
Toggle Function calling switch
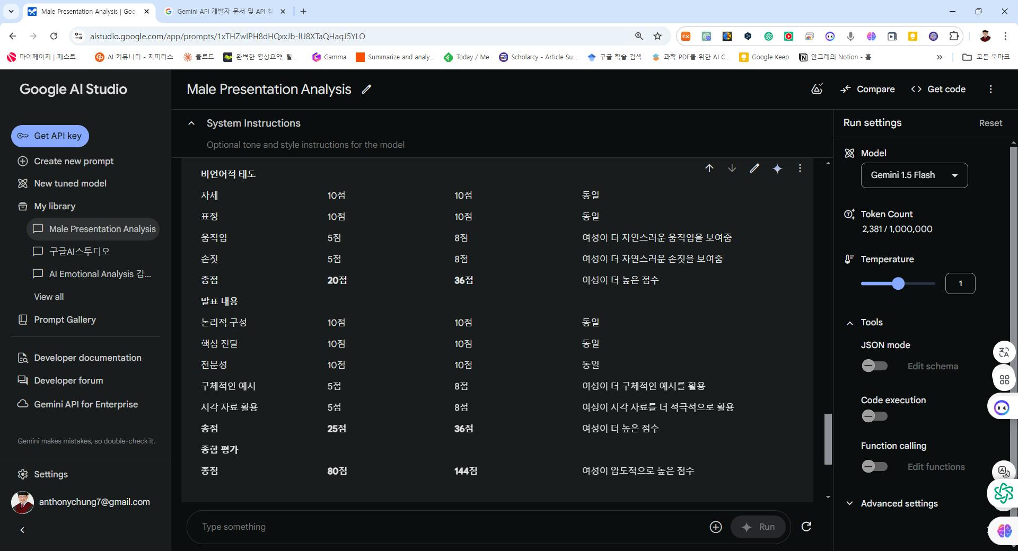click(x=874, y=467)
